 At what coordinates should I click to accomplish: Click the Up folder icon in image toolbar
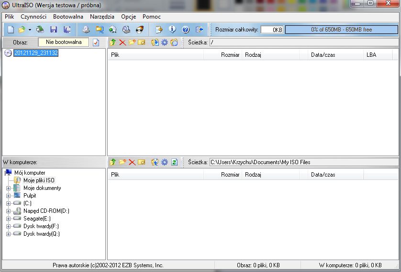113,42
